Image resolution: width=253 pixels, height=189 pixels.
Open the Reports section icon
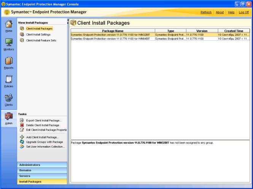[x=9, y=61]
